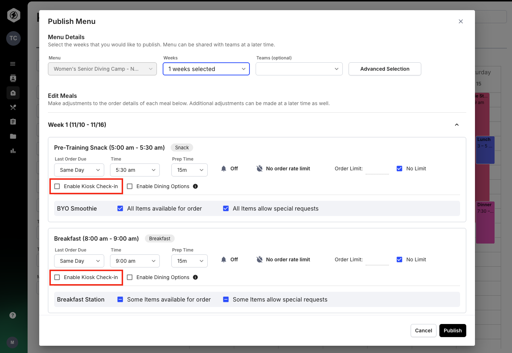Click the Cancel button
The height and width of the screenshot is (353, 512).
click(x=423, y=331)
